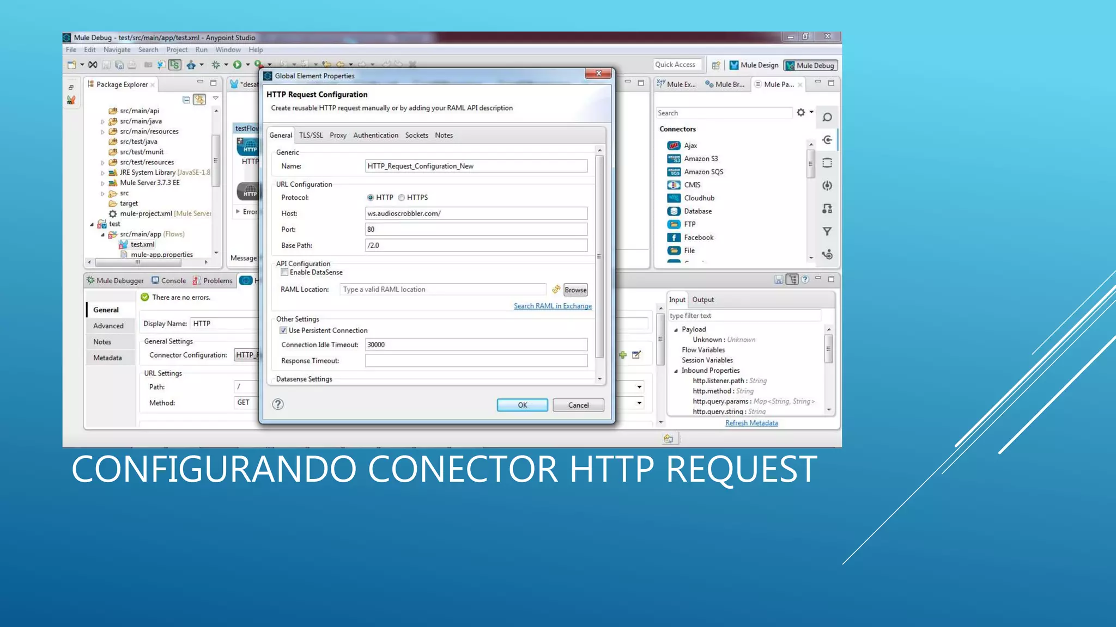Click the help question mark icon in dialog
The width and height of the screenshot is (1116, 627).
click(278, 404)
